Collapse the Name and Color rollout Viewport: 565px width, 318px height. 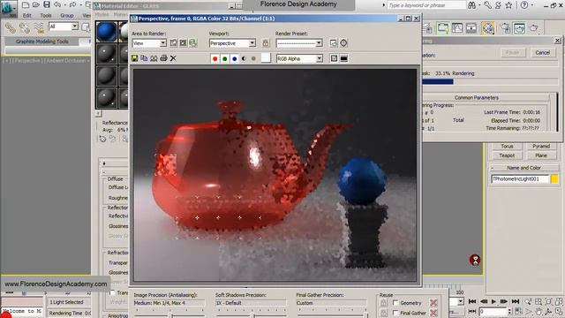524,168
